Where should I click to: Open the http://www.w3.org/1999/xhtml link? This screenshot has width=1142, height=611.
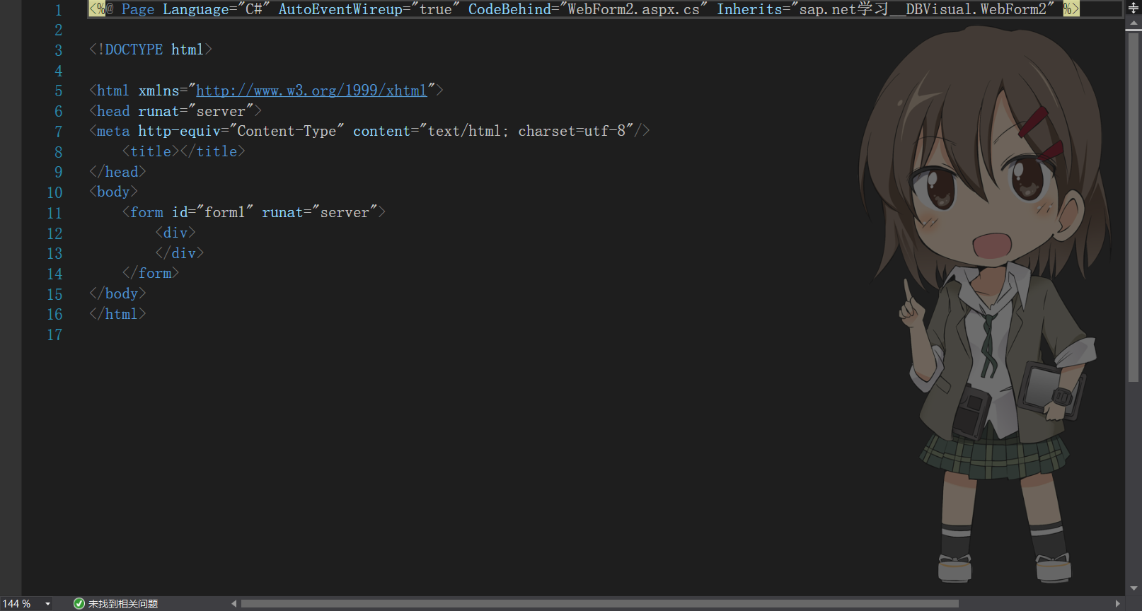click(311, 91)
